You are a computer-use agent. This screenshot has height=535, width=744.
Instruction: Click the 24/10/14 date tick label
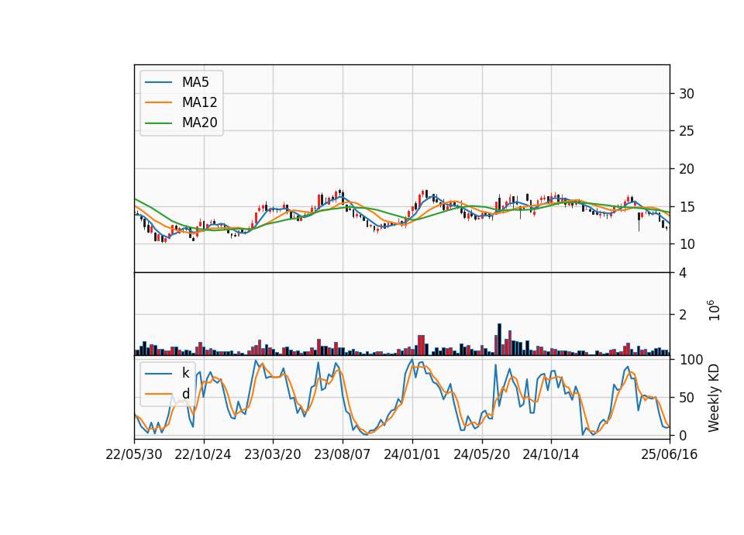(551, 455)
